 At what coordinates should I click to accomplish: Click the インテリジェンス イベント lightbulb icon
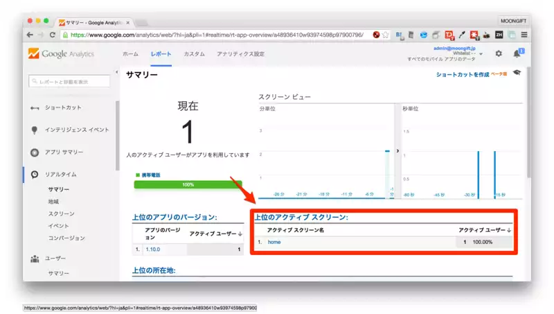[x=34, y=130]
